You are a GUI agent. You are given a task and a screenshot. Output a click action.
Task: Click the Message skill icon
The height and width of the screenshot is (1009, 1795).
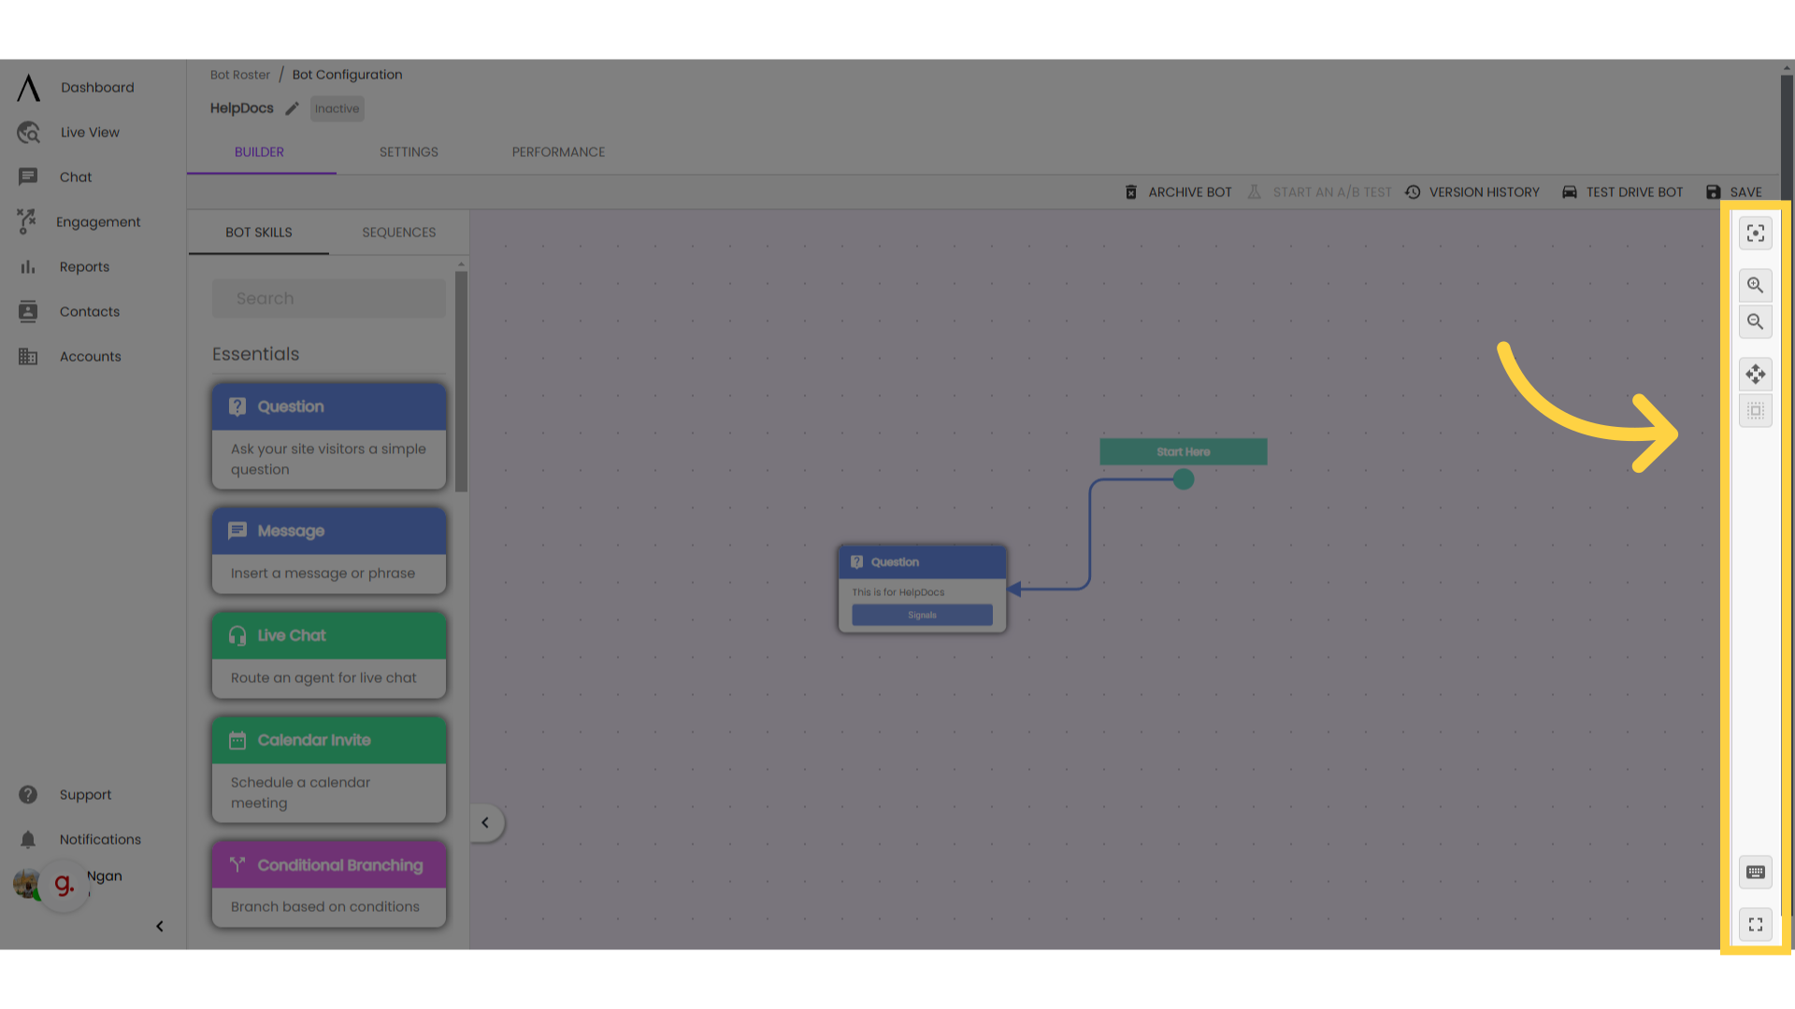(x=237, y=530)
